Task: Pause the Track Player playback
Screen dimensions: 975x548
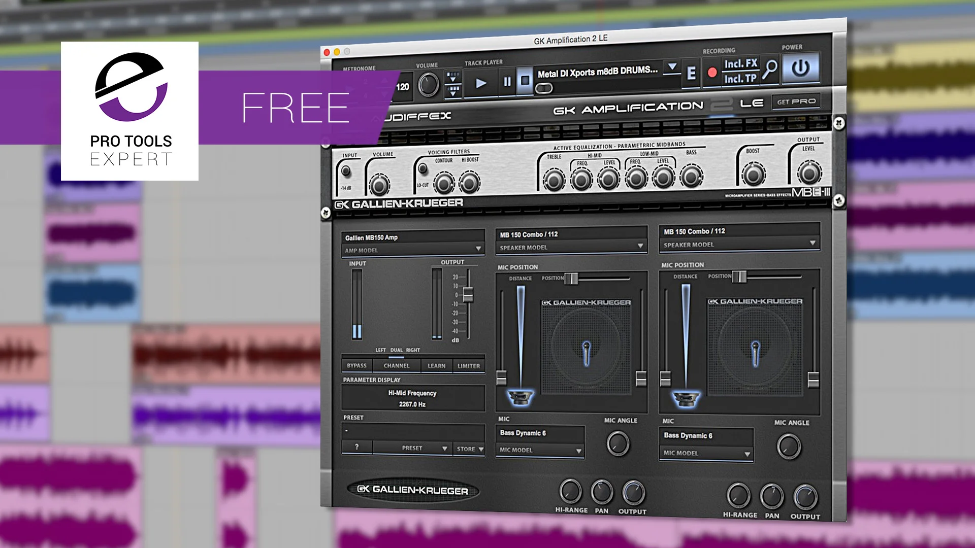Action: 507,80
